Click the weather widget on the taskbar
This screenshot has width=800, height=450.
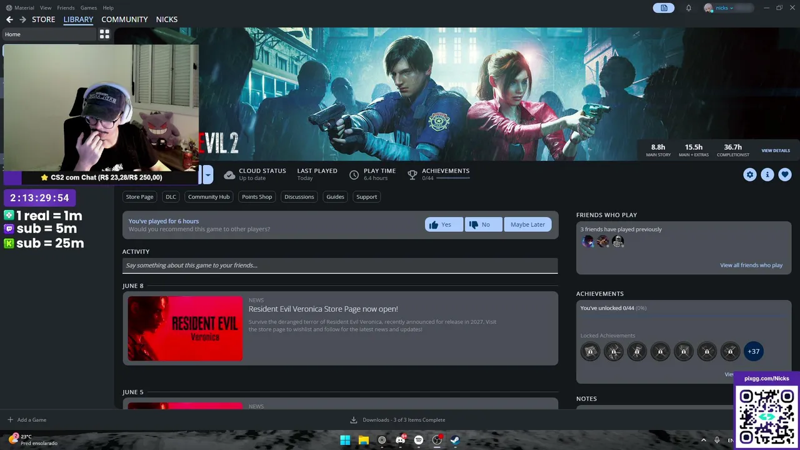(34, 440)
